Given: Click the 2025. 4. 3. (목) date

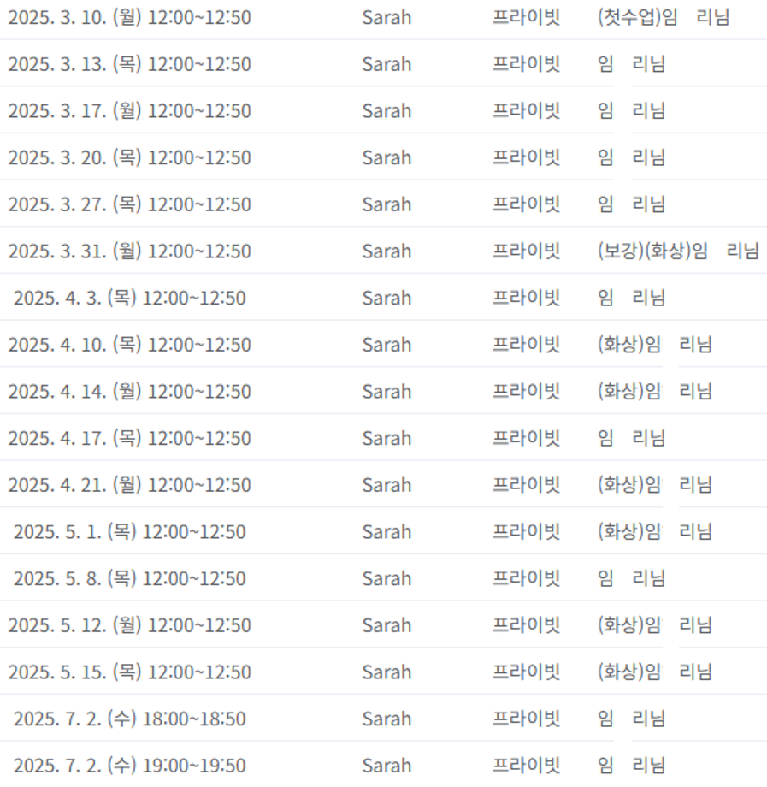Looking at the screenshot, I should coord(129,298).
